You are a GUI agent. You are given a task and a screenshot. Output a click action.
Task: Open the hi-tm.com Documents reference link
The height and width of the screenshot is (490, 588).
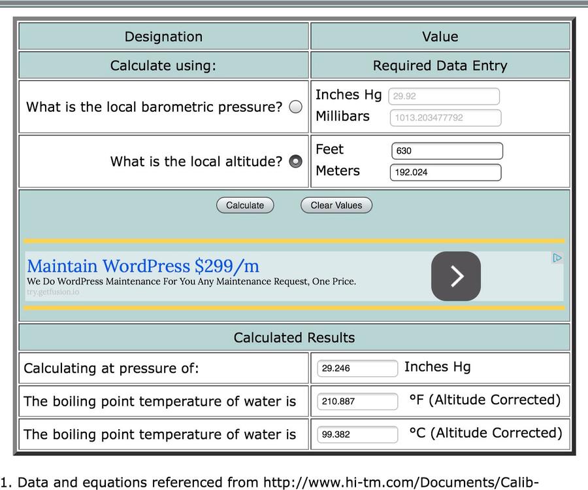click(x=400, y=483)
